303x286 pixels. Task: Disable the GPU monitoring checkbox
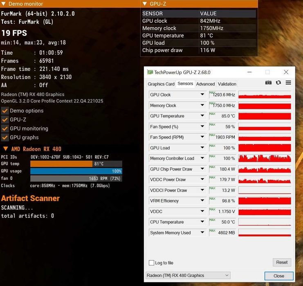click(x=5, y=128)
